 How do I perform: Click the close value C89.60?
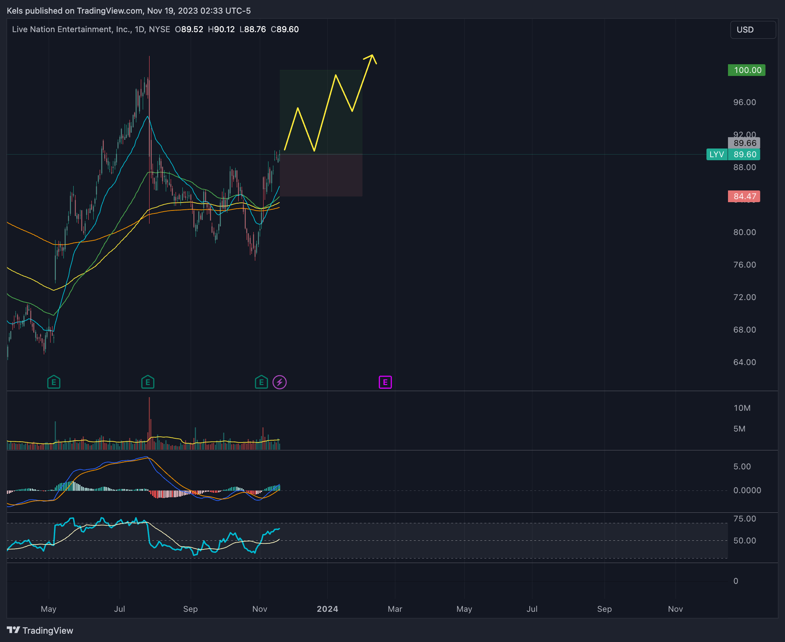click(285, 29)
